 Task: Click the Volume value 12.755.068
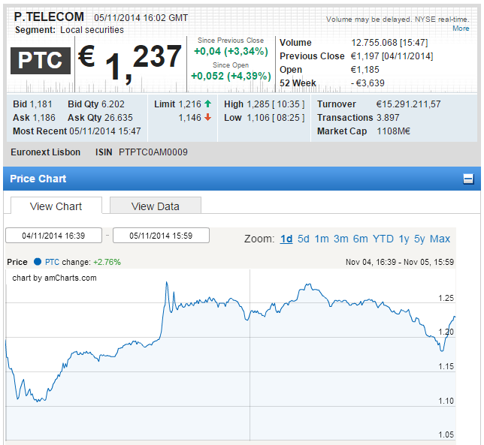[x=374, y=43]
